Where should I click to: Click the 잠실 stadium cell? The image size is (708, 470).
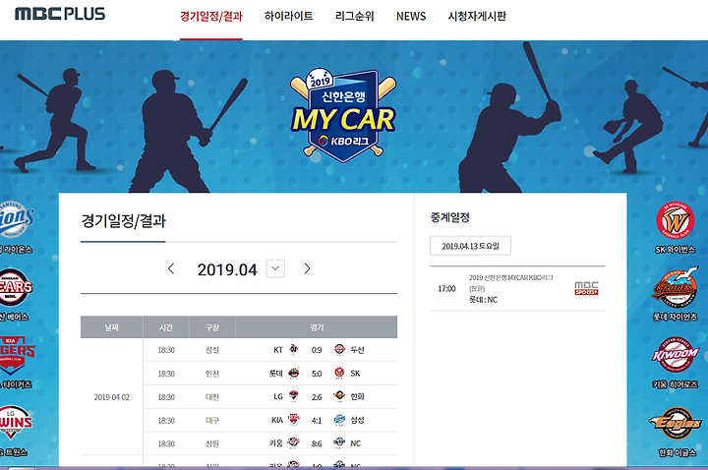click(212, 350)
